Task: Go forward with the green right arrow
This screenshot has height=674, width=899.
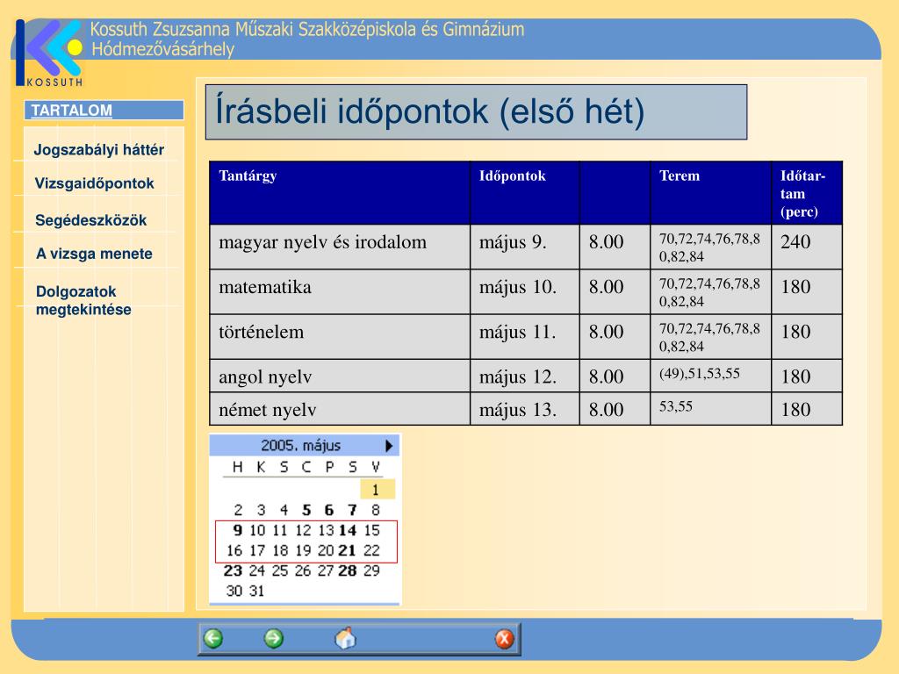Action: coord(274,639)
